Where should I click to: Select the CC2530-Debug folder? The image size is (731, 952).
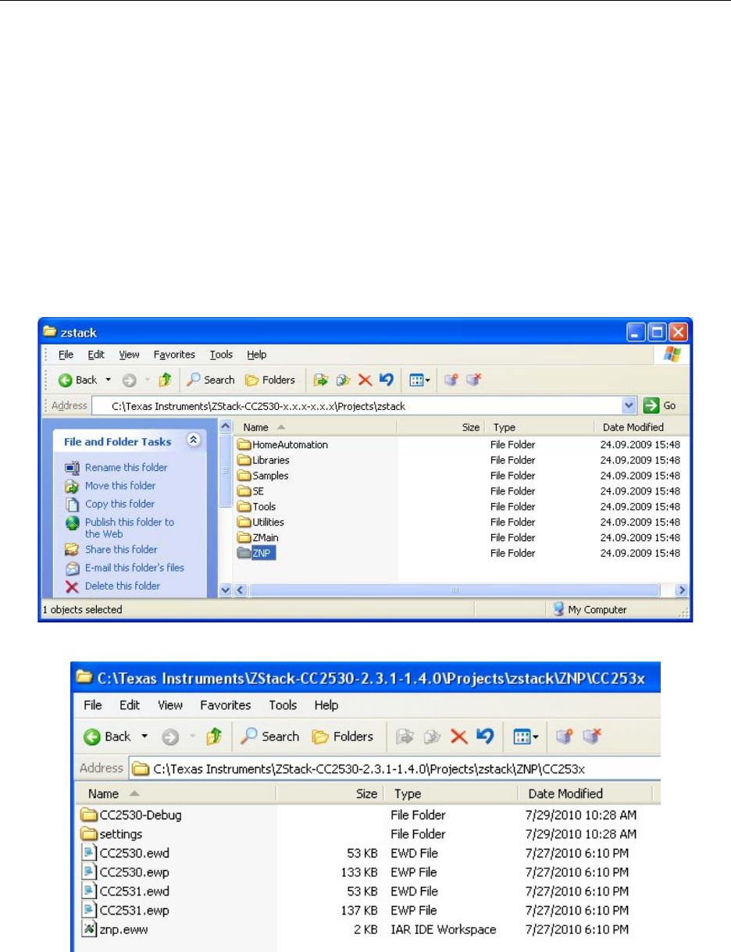[132, 815]
